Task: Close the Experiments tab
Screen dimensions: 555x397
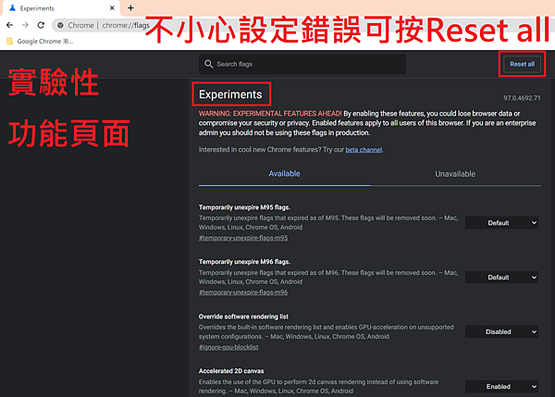Action: point(112,7)
